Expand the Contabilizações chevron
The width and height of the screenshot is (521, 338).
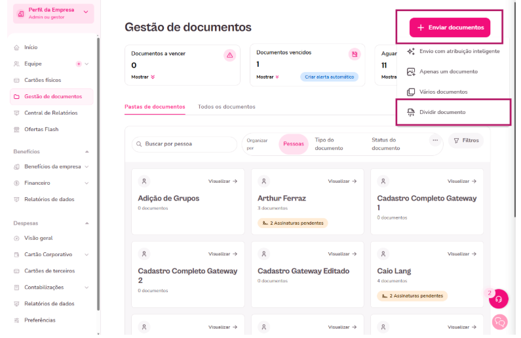[x=87, y=288]
